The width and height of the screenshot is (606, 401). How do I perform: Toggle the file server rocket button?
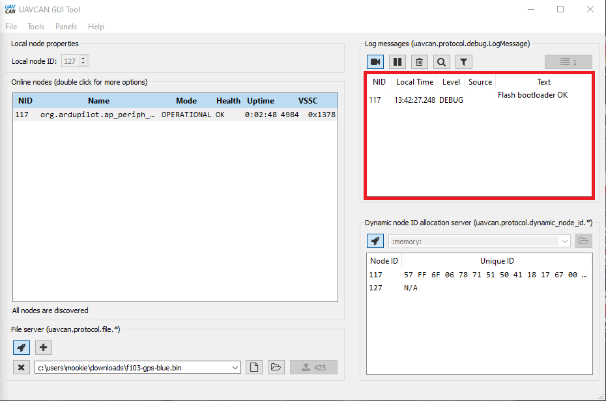[21, 348]
